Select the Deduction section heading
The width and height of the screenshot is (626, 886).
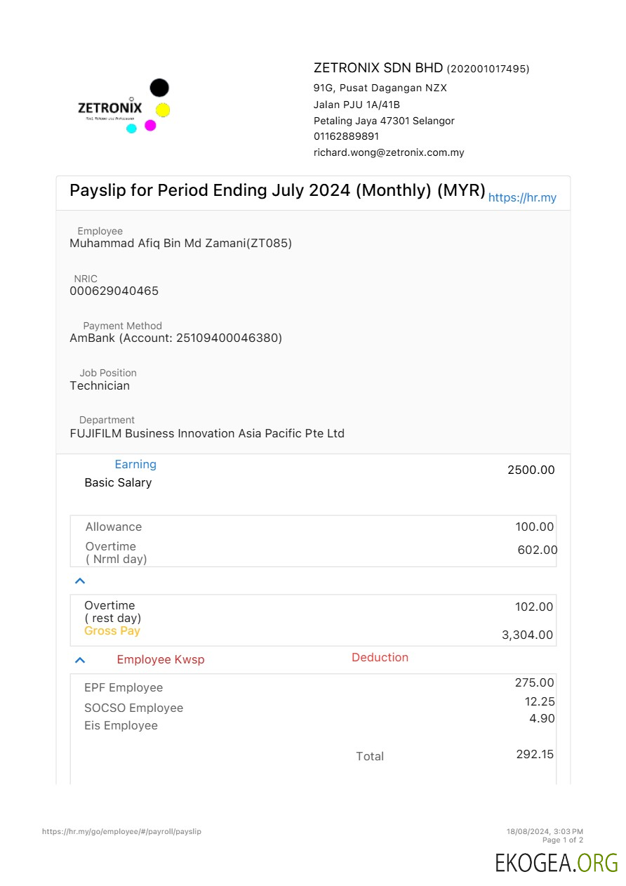[x=380, y=657]
